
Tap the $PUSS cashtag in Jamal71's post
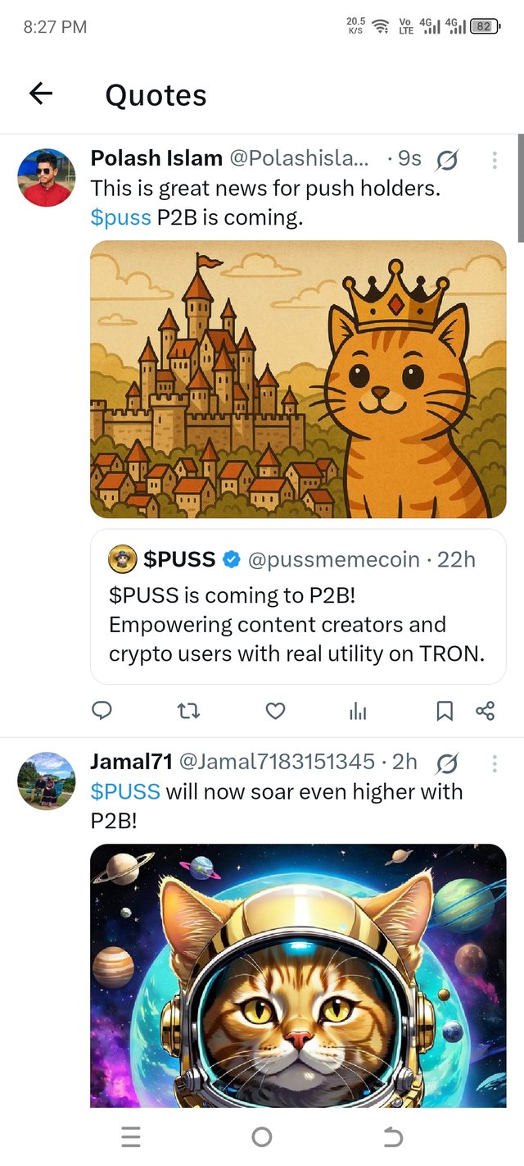pos(125,792)
